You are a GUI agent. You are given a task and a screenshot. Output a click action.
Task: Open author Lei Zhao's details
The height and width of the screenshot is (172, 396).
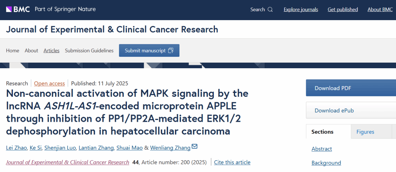tap(16, 148)
